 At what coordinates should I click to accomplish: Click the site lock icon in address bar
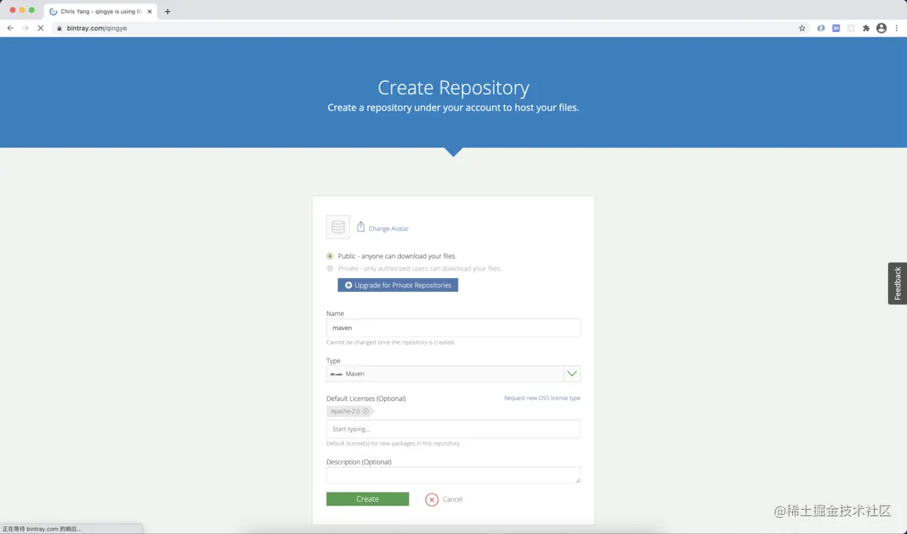click(60, 28)
